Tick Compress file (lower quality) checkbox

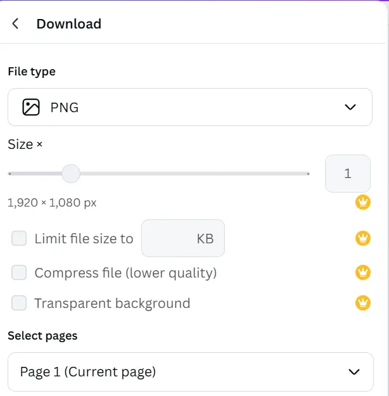pos(19,272)
